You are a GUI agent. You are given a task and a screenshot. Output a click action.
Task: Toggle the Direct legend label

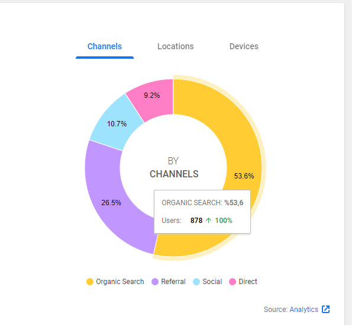tap(248, 282)
